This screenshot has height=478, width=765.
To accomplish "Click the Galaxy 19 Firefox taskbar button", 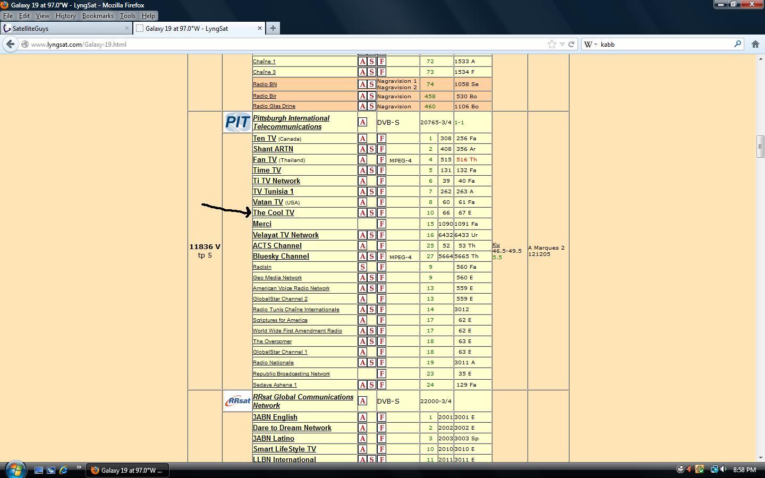I will pos(127,470).
